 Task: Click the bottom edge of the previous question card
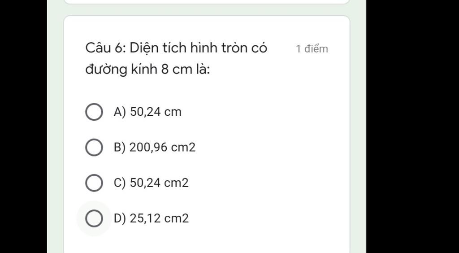(207, 2)
